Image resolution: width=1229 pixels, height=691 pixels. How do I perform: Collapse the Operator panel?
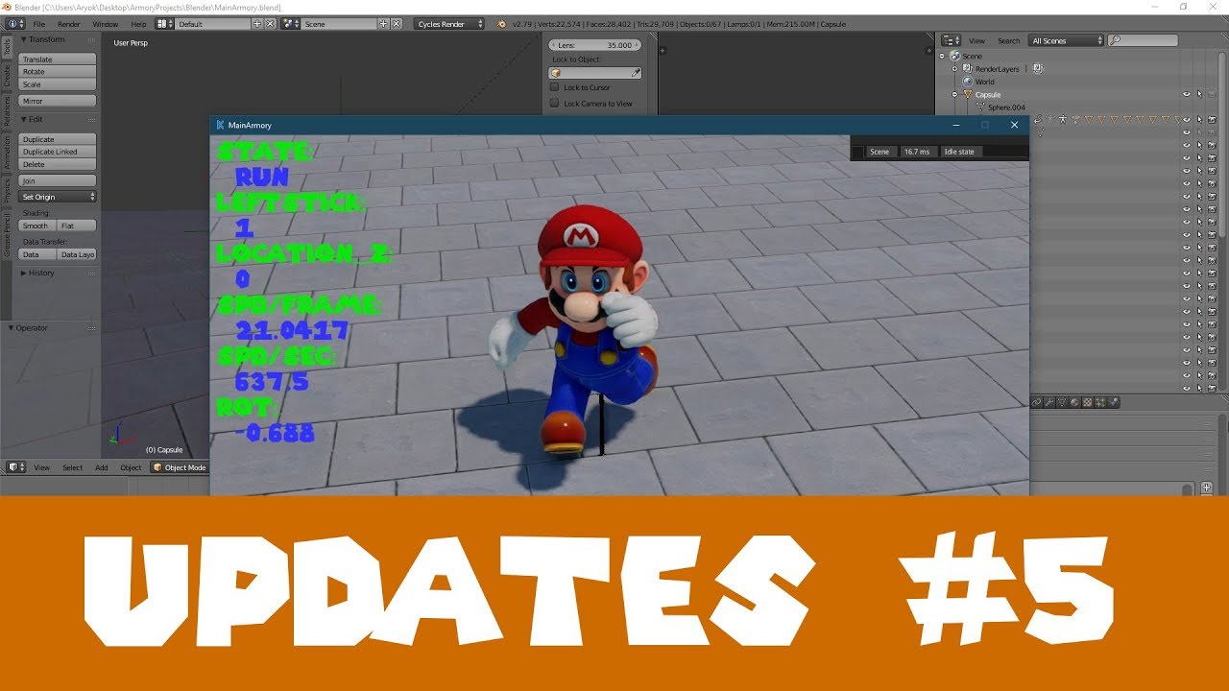tap(12, 327)
